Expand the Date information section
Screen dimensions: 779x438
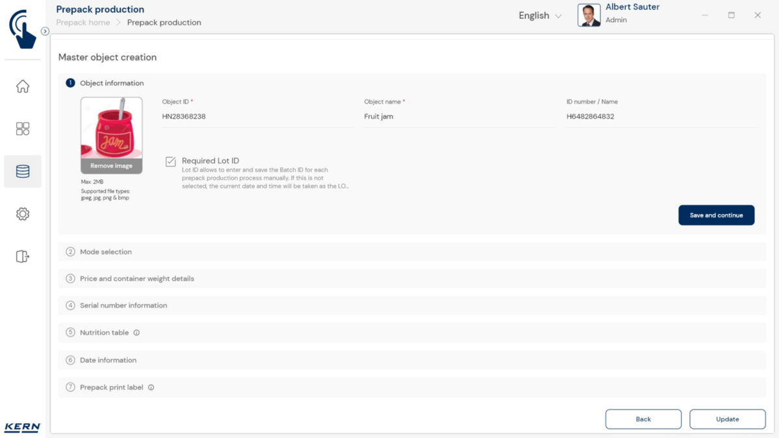tap(108, 360)
